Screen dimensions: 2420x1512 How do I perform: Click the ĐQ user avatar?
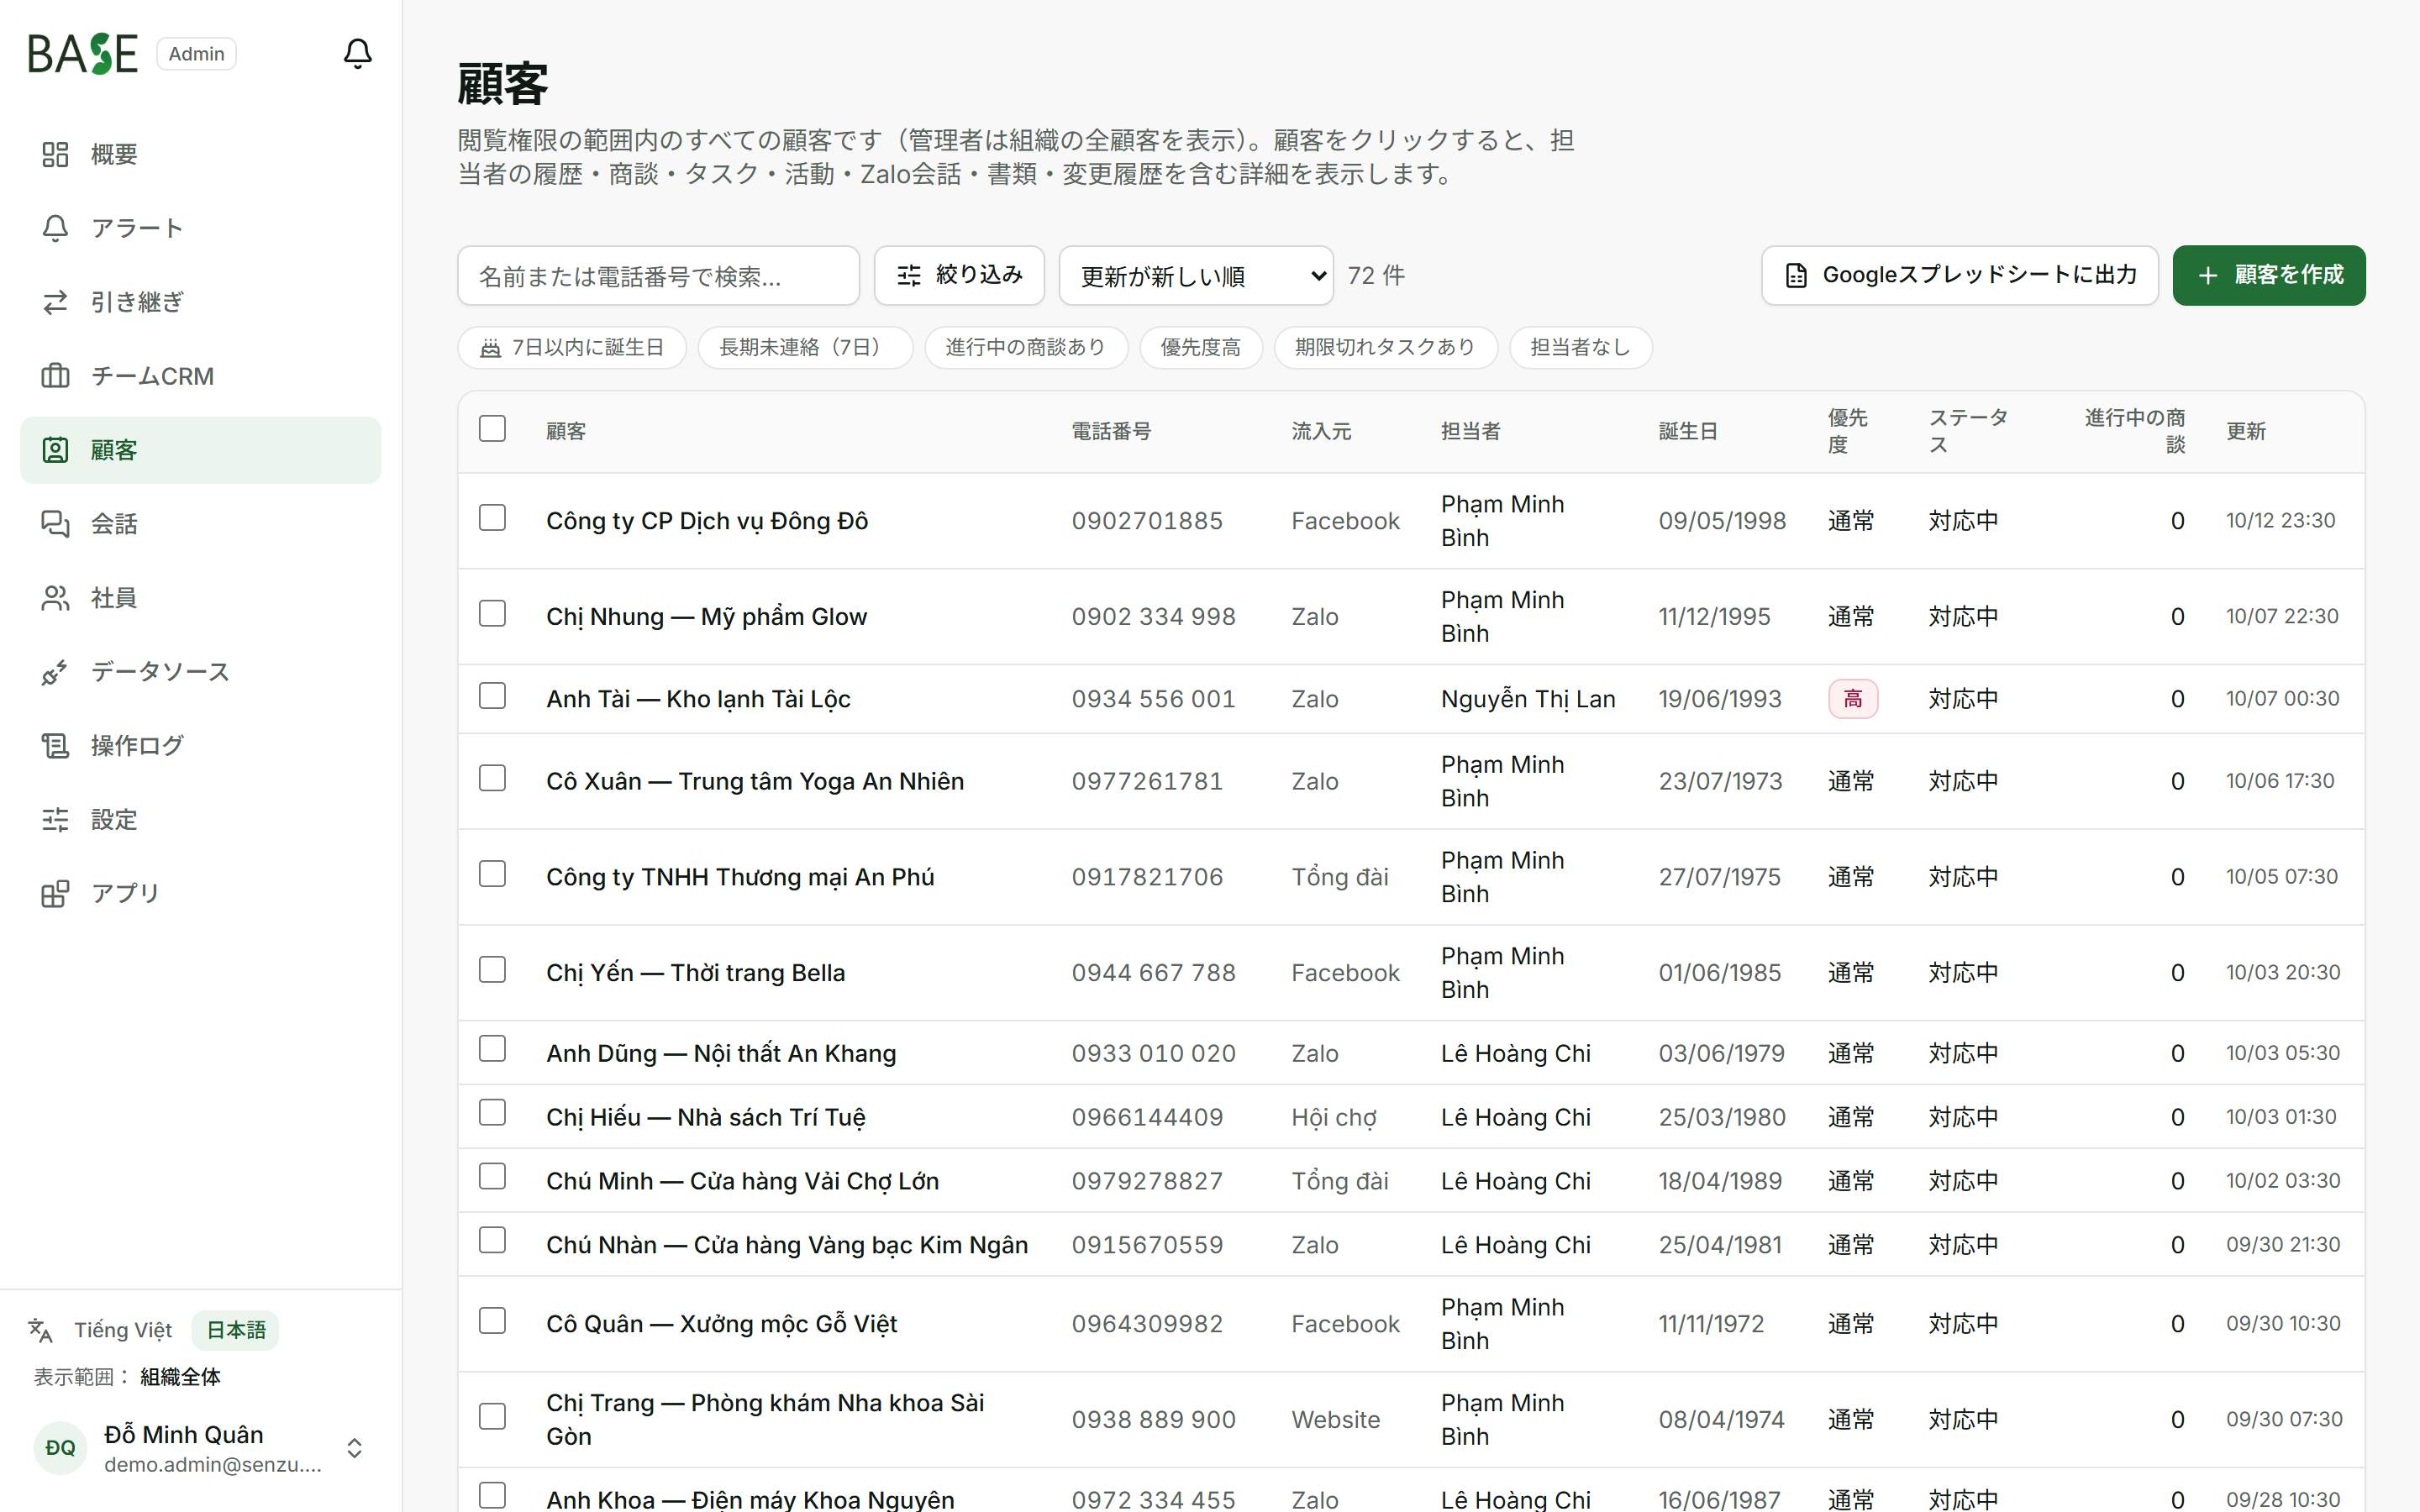click(x=60, y=1448)
